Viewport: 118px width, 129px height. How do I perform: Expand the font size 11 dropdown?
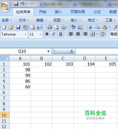pyautogui.click(x=40, y=34)
